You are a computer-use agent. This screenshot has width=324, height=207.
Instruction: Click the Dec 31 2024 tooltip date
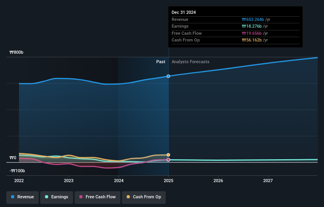click(x=184, y=12)
